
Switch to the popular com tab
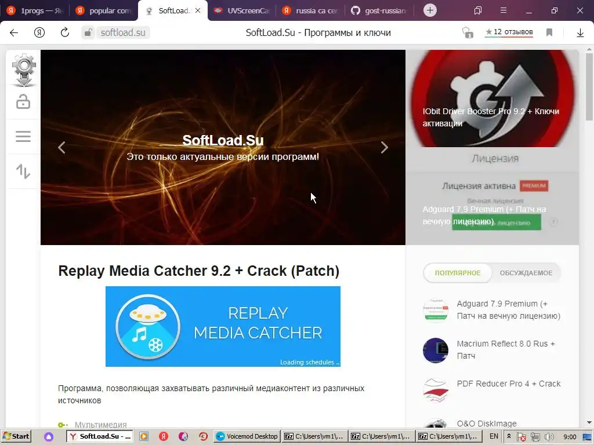tap(103, 10)
